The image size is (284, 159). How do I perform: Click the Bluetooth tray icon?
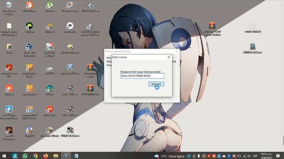point(229,156)
